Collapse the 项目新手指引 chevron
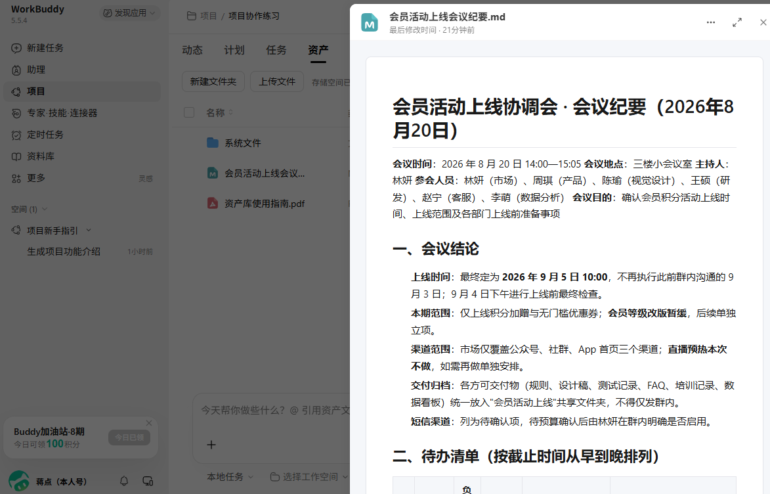Viewport: 770px width, 494px height. (89, 230)
